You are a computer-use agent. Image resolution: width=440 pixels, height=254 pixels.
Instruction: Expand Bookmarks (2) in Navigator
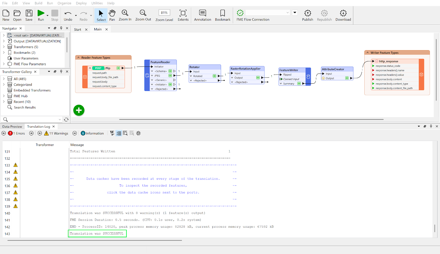(x=4, y=53)
